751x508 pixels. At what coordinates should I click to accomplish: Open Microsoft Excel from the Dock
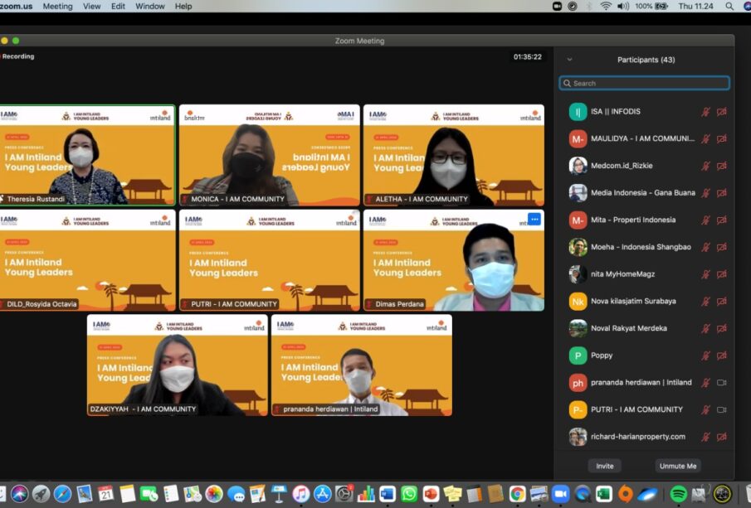pos(604,494)
